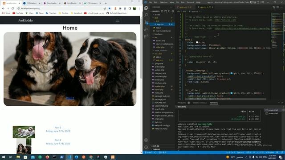Reload the localhost page in the browser
This screenshot has height=160, width=285.
13,8
